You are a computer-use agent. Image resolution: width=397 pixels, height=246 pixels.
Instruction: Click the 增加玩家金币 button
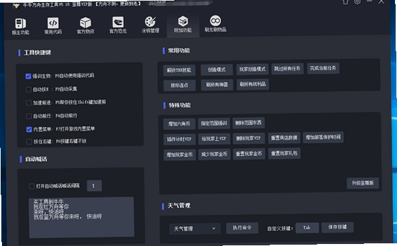(180, 155)
